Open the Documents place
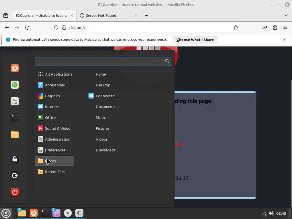292x219 pixels. (106, 107)
